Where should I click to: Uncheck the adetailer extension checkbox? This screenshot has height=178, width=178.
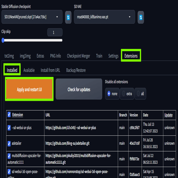(9, 143)
